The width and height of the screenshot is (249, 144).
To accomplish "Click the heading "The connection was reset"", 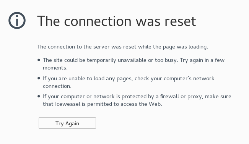I will click(117, 21).
